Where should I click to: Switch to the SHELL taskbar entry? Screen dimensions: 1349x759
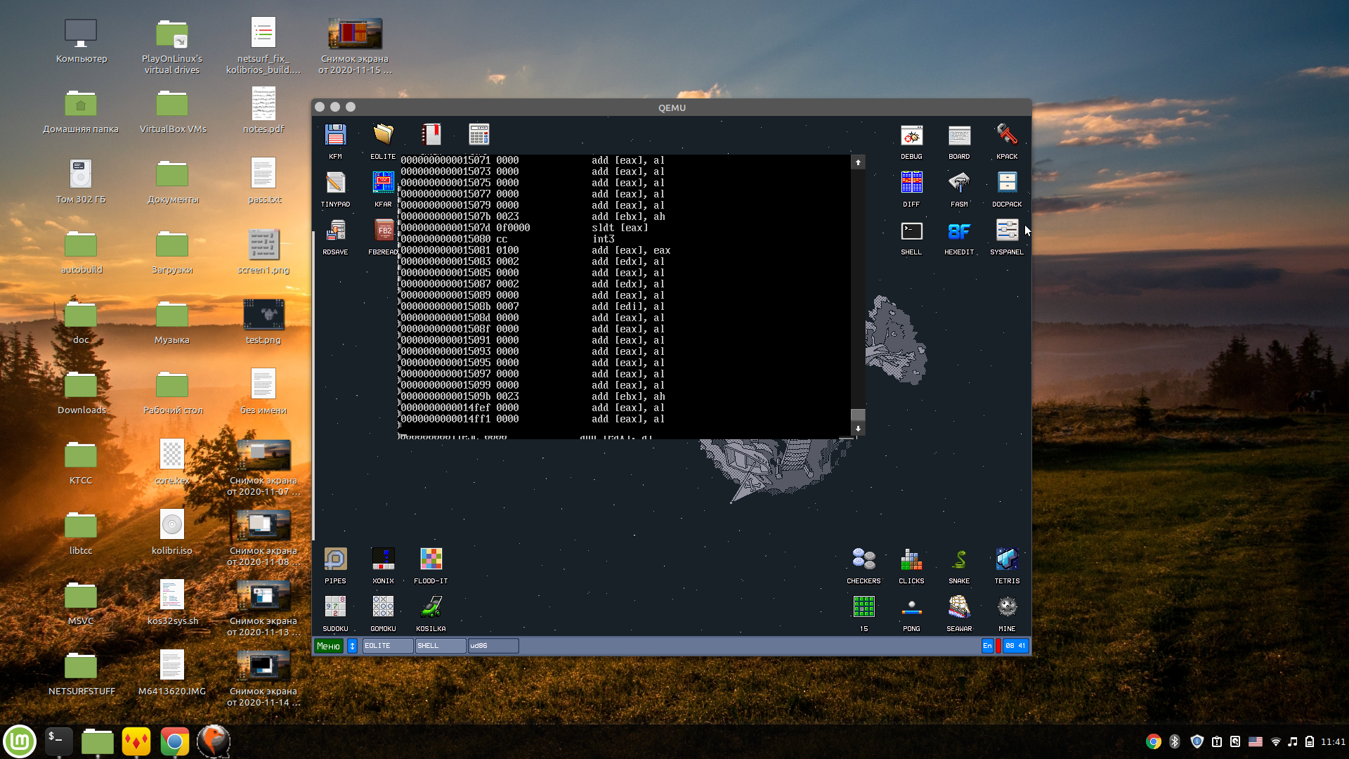pos(441,646)
